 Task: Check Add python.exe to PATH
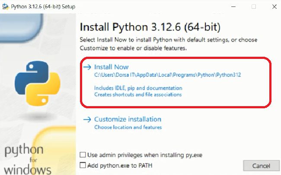pos(83,165)
